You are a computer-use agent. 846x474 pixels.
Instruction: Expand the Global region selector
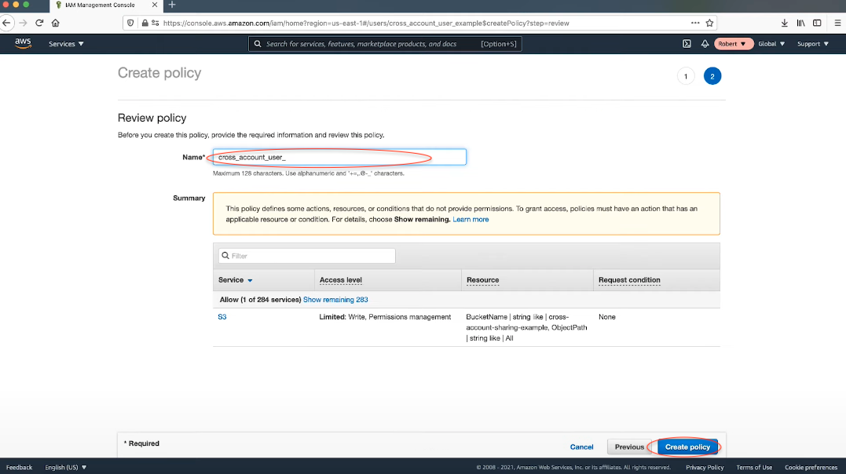771,44
